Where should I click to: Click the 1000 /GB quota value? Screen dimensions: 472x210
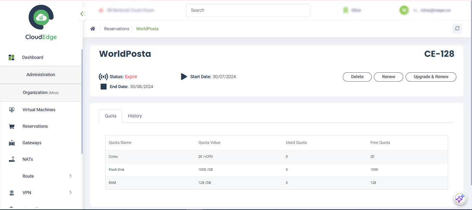pyautogui.click(x=206, y=170)
